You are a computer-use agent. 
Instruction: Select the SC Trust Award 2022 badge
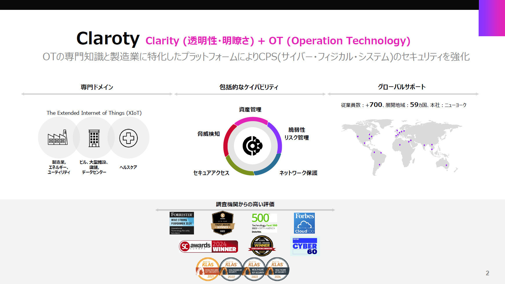[x=222, y=223]
